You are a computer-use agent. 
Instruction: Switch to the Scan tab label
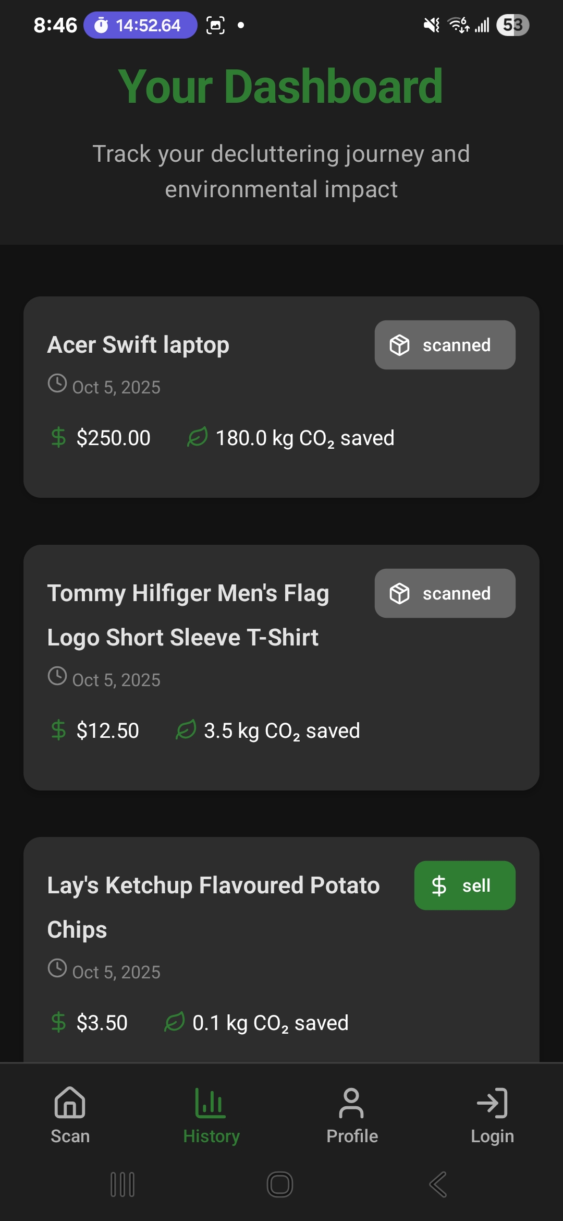coord(70,1136)
